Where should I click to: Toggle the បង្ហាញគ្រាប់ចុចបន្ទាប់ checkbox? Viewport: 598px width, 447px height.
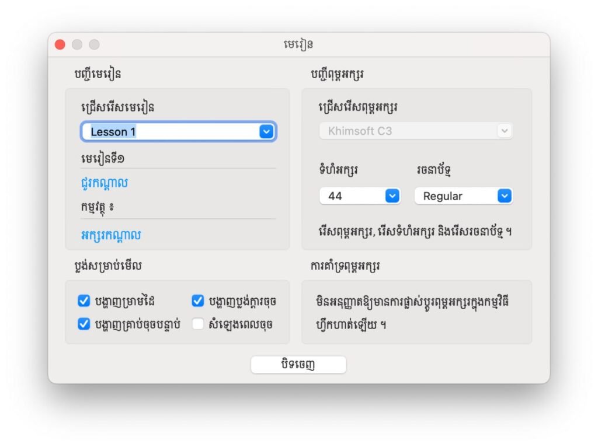pos(84,324)
